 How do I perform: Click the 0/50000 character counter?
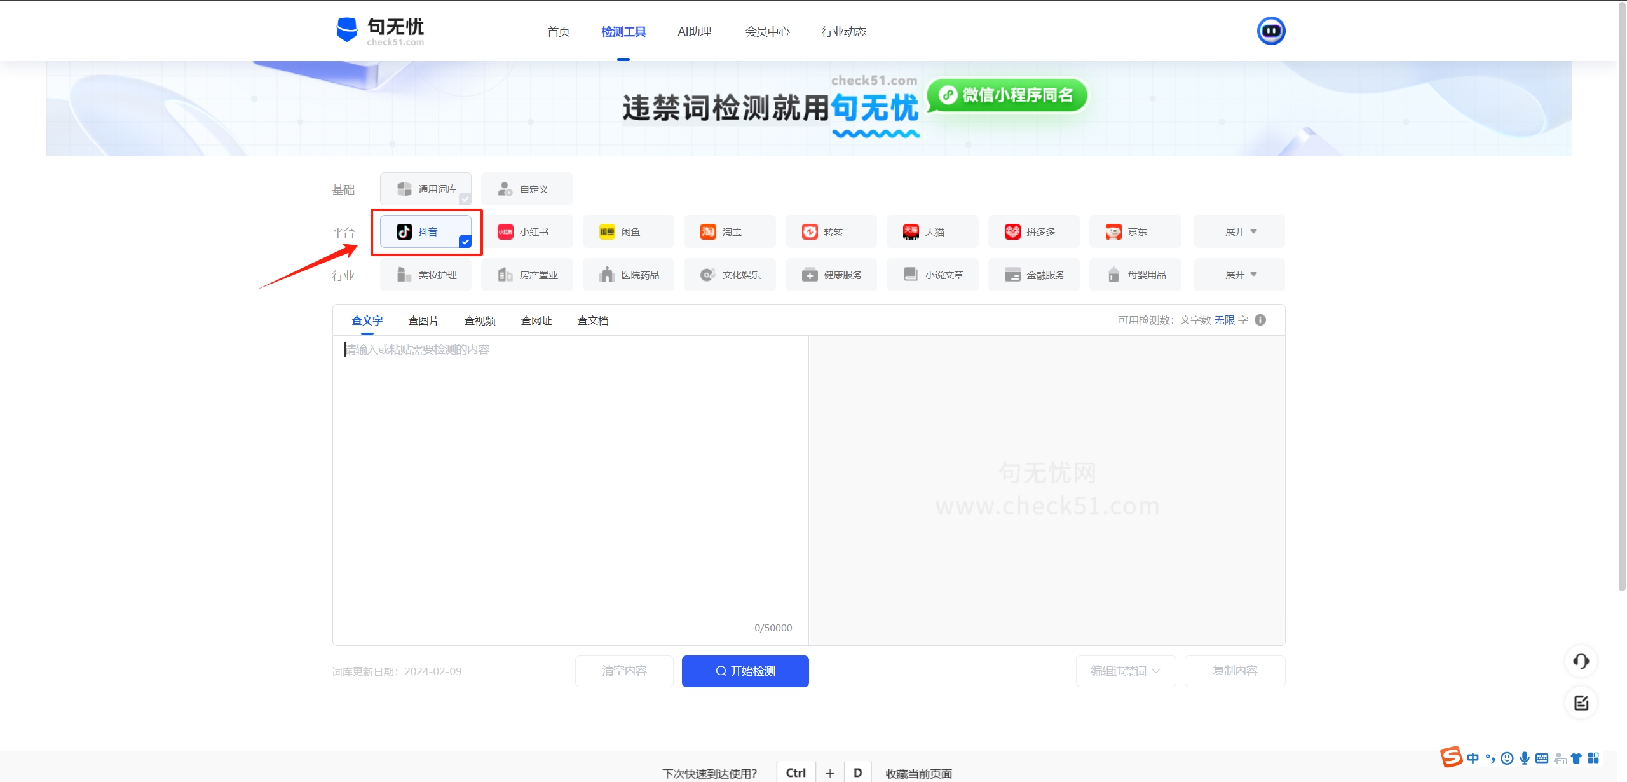[773, 628]
